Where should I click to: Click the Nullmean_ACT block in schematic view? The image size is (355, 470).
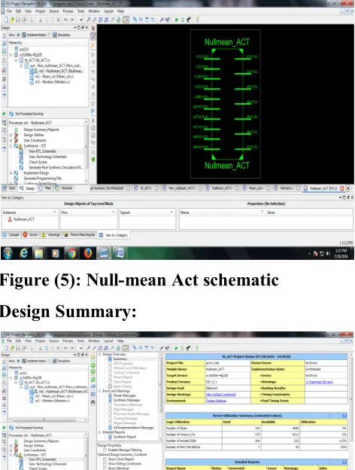227,103
